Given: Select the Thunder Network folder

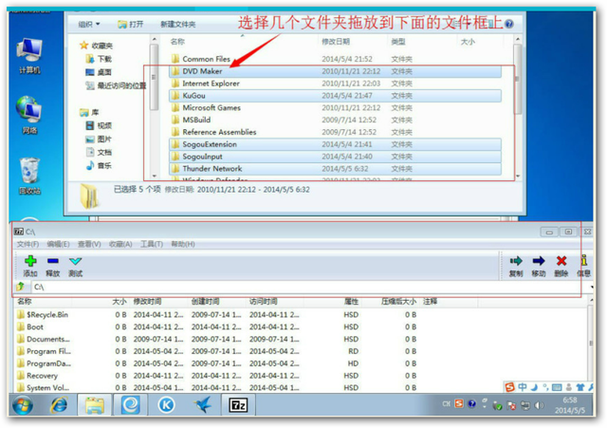Looking at the screenshot, I should (335, 169).
